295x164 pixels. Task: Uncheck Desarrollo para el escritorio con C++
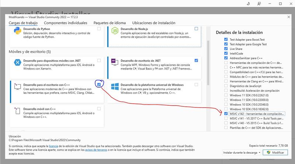(x=99, y=85)
